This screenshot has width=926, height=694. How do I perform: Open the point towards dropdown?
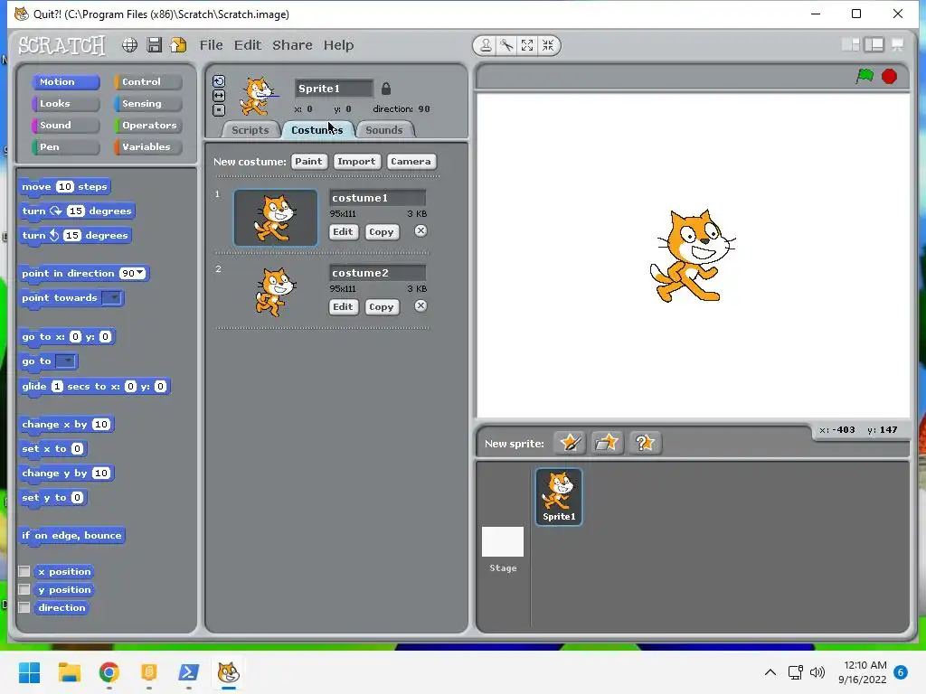(x=112, y=298)
